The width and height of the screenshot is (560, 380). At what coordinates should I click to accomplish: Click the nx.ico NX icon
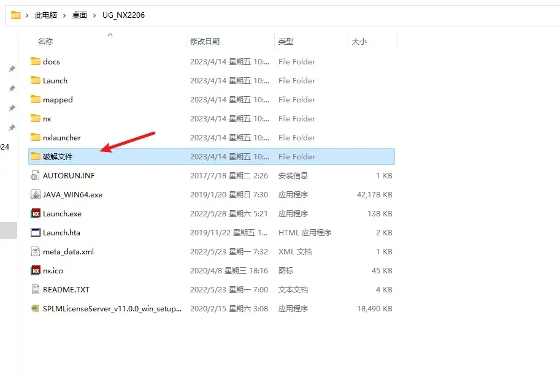click(36, 270)
